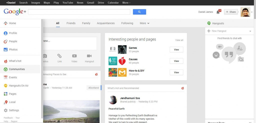Expand the New Hangout dropdown arrow
256x123 pixels.
point(250,31)
